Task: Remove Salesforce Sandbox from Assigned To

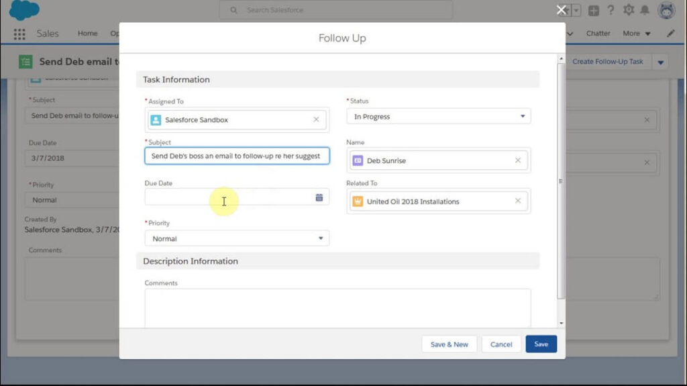Action: (x=316, y=119)
